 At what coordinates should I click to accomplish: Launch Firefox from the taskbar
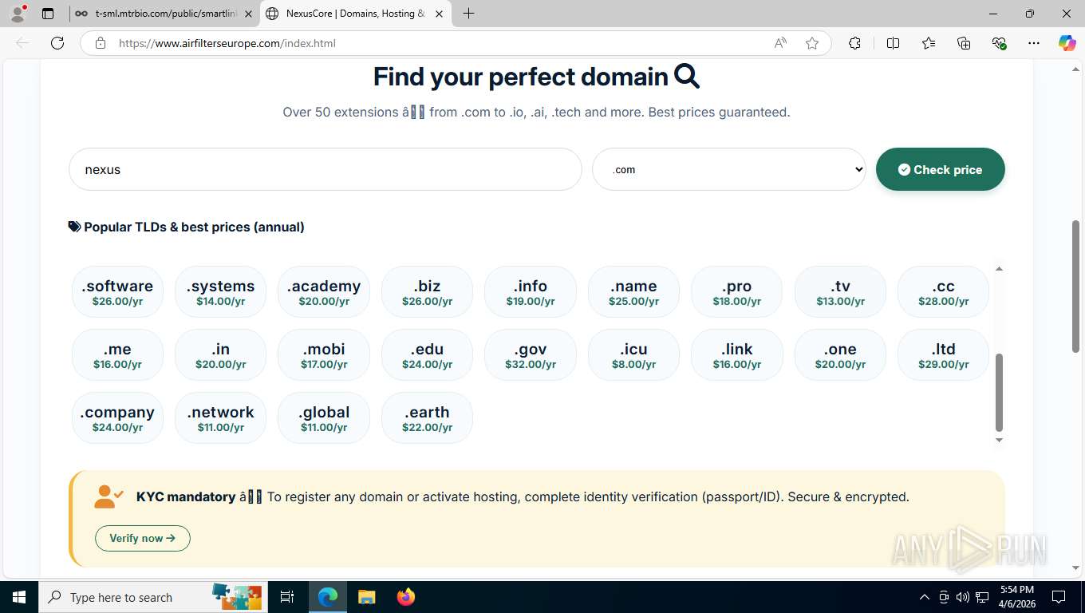(405, 597)
